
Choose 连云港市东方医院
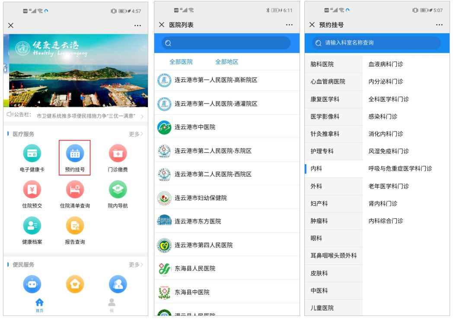[x=227, y=221]
